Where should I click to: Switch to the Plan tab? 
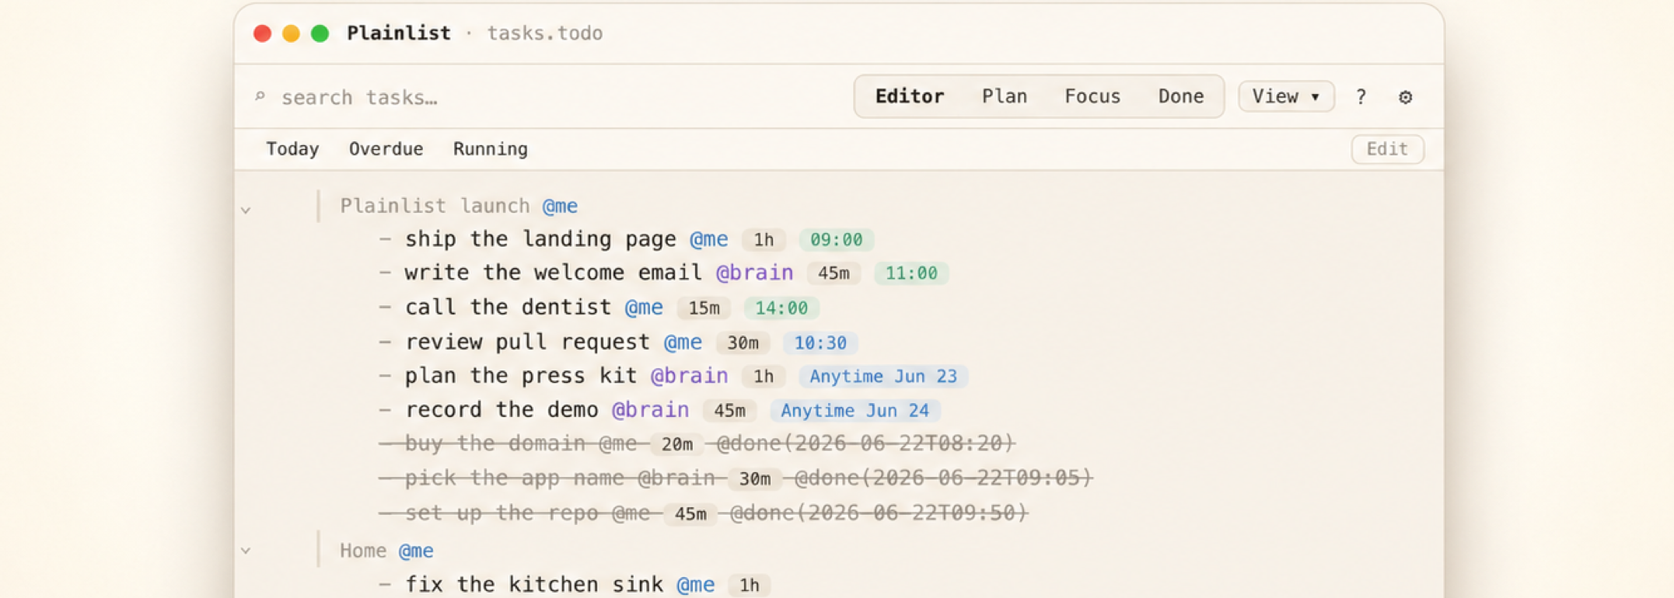[x=1005, y=96]
